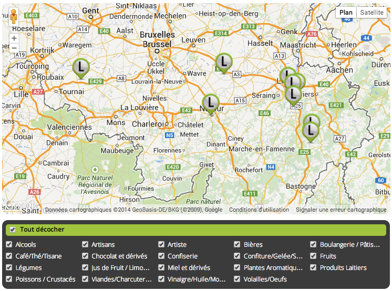Click the E403 road shield
This screenshot has width=392, height=291.
(x=32, y=16)
